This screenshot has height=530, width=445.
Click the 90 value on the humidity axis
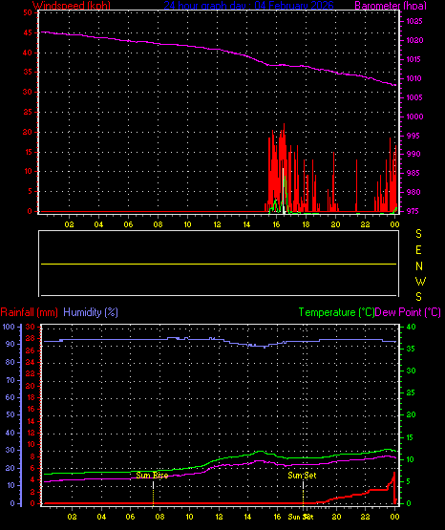coord(11,344)
